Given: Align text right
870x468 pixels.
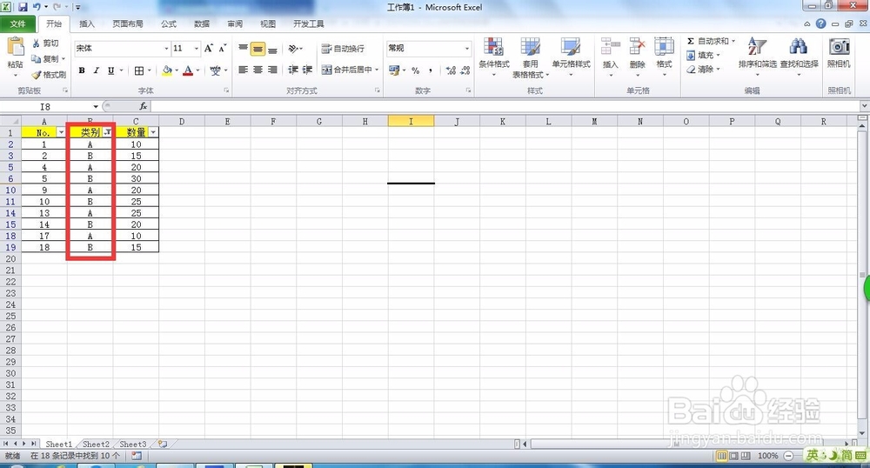Looking at the screenshot, I should (272, 70).
